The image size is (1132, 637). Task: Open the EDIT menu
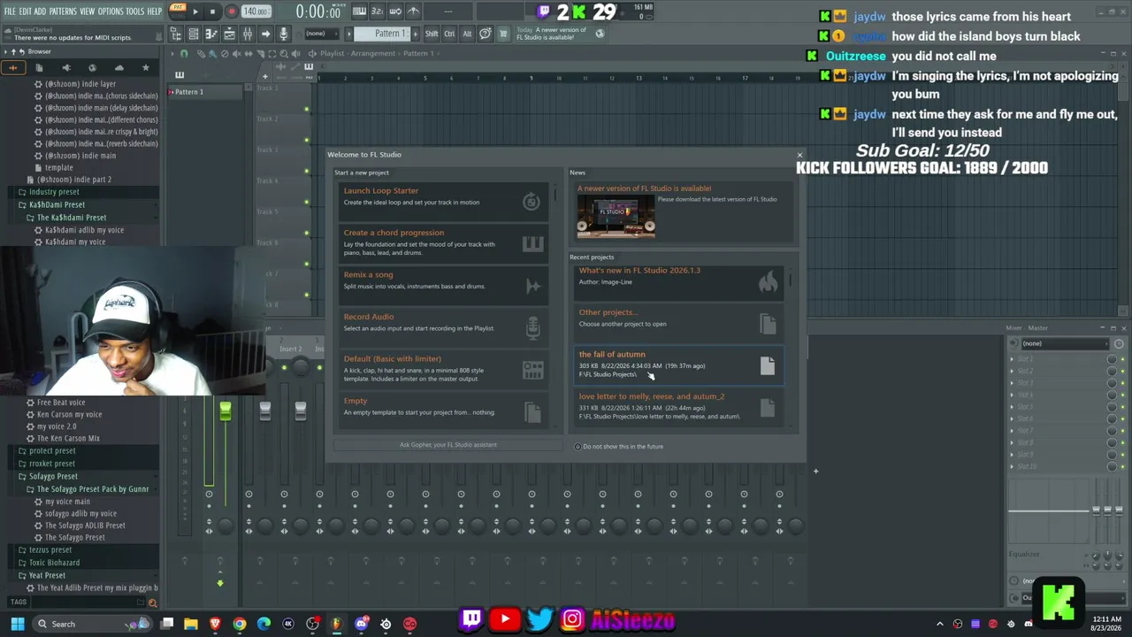[x=26, y=12]
